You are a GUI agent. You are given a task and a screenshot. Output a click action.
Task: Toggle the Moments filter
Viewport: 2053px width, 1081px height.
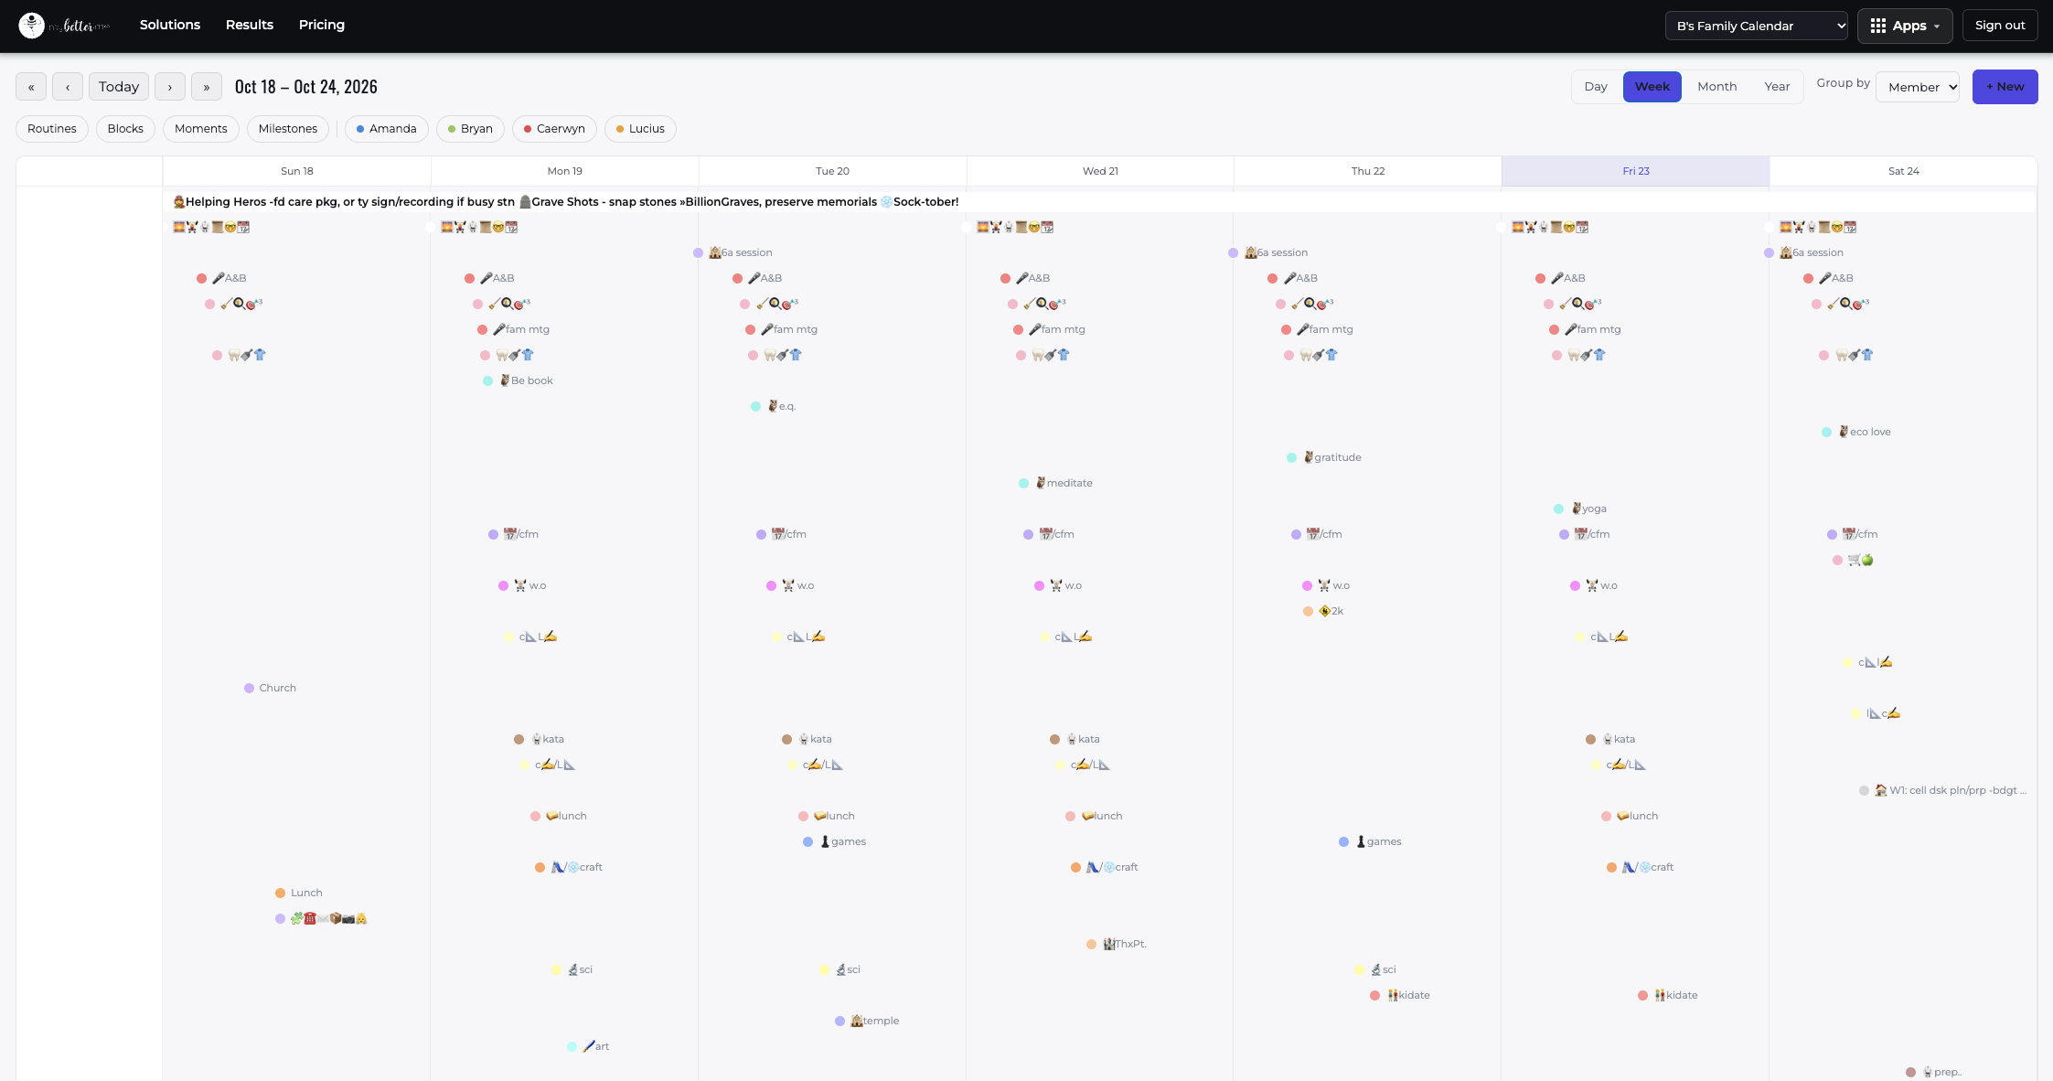201,129
